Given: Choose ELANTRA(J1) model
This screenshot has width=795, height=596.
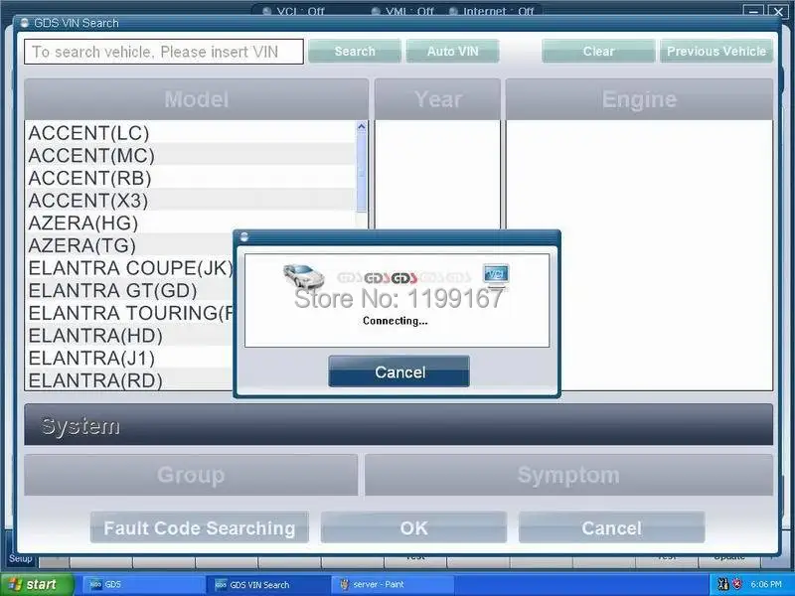Looking at the screenshot, I should (x=129, y=358).
